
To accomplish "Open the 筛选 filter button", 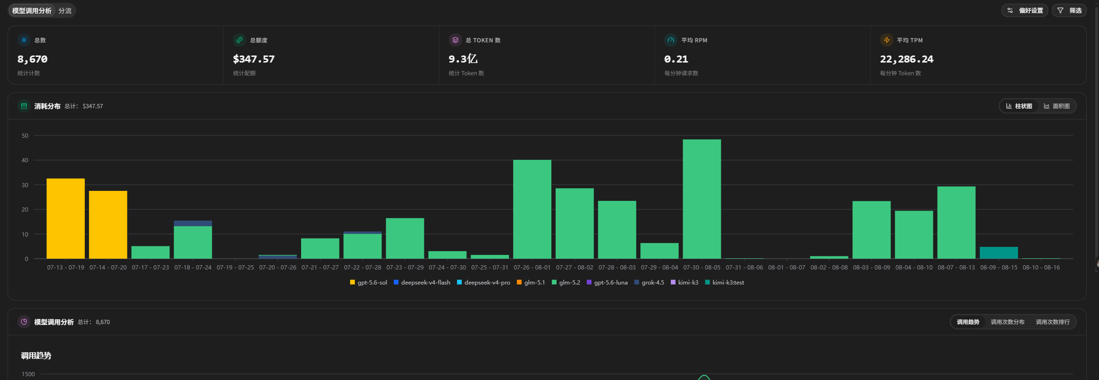I will [1069, 10].
